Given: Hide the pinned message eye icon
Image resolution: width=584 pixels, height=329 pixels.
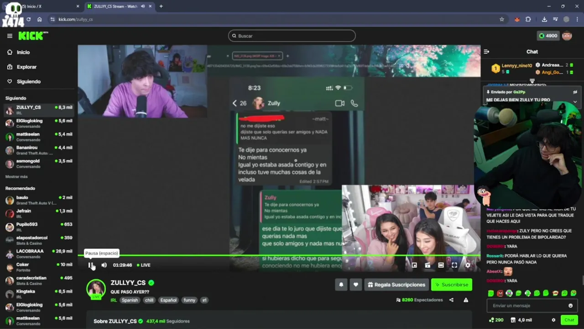Looking at the screenshot, I should point(575,92).
